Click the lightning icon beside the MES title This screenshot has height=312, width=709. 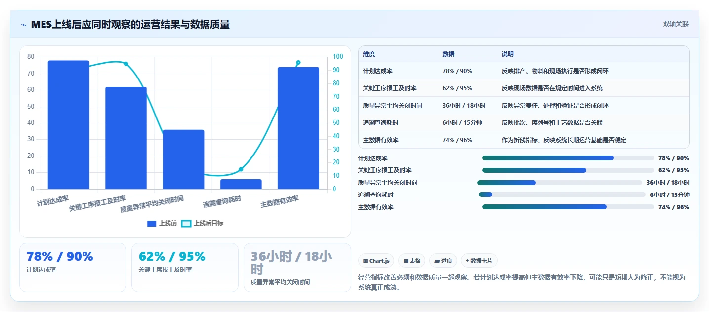24,25
